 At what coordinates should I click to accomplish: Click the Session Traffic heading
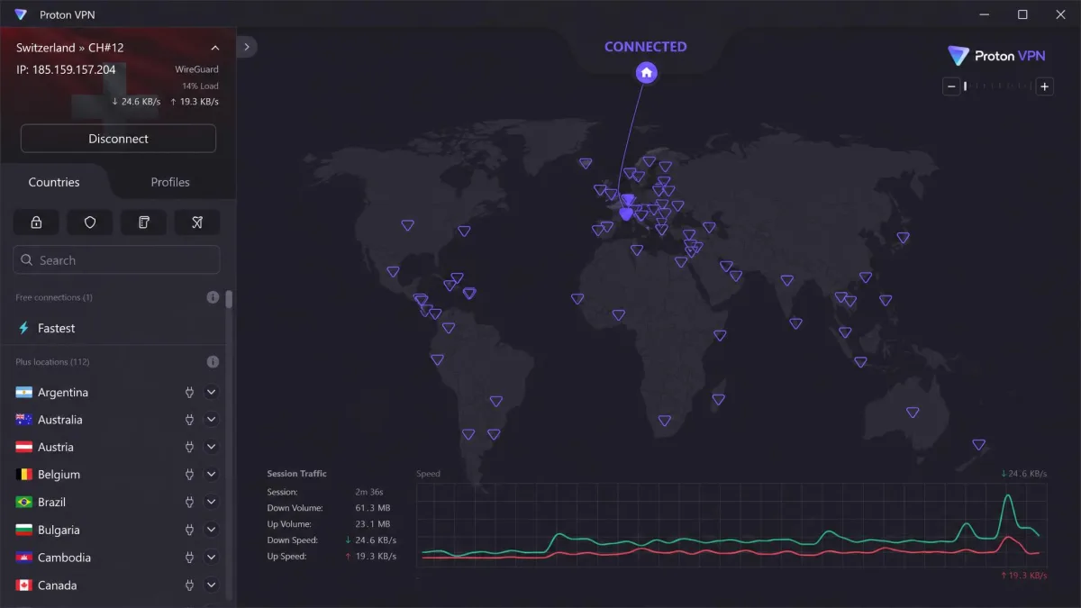pos(297,474)
